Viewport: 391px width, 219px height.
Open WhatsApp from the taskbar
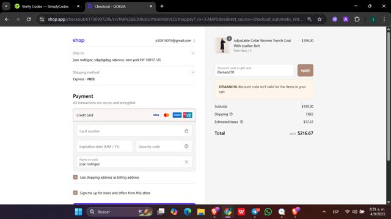[268, 212]
